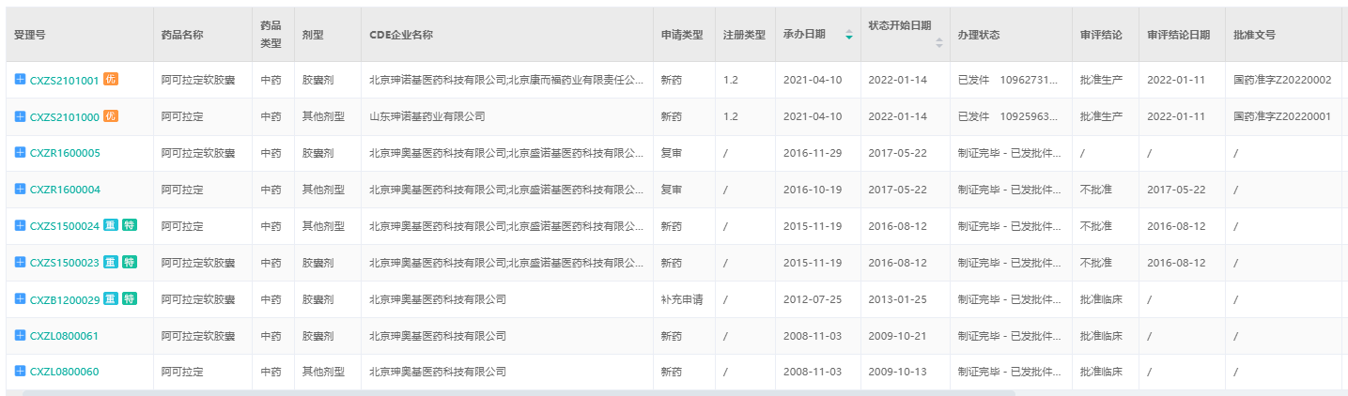Open acceptance number CXZS2101001 link
The image size is (1348, 396).
64,81
